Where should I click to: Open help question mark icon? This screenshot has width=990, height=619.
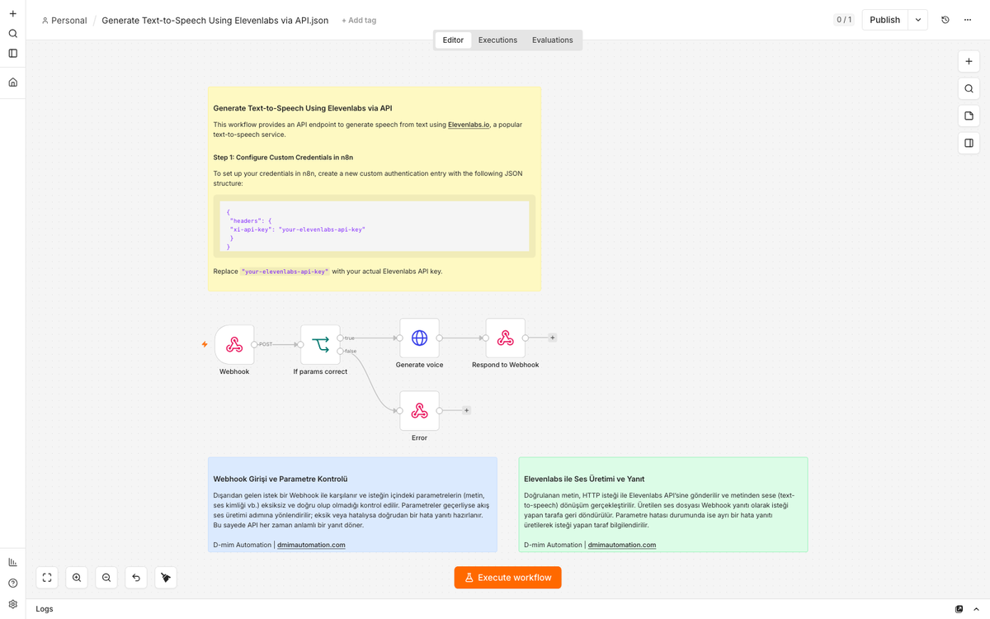coord(12,583)
